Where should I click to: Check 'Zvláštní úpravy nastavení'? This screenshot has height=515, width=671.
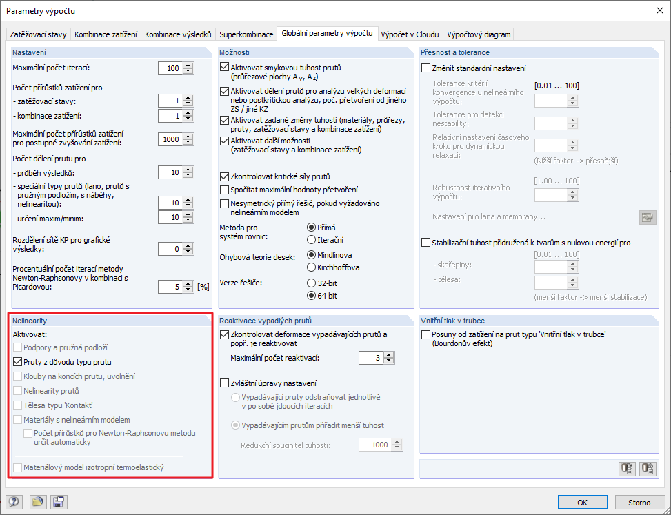(223, 383)
